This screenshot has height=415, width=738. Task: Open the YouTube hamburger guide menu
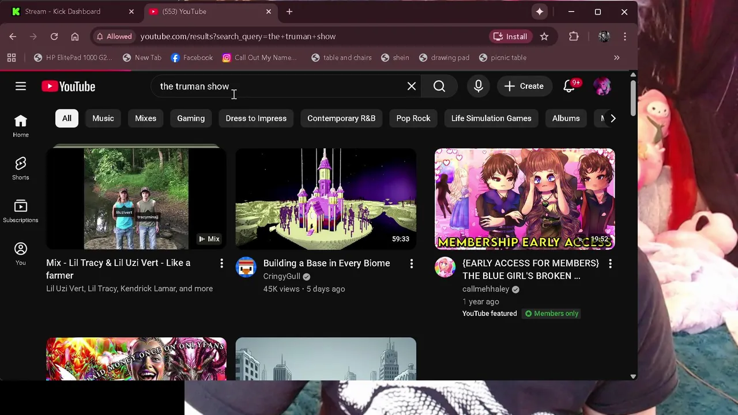[x=21, y=86]
